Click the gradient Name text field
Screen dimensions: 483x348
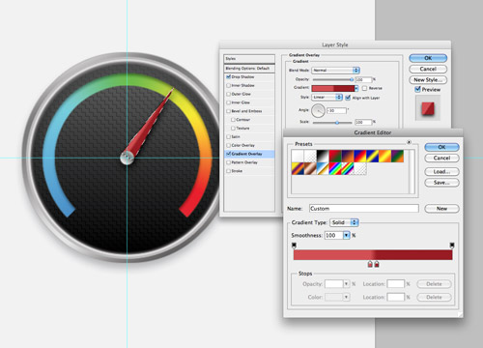[x=364, y=209]
